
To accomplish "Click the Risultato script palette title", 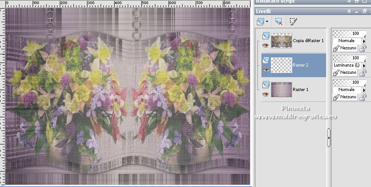I will coord(276,2).
